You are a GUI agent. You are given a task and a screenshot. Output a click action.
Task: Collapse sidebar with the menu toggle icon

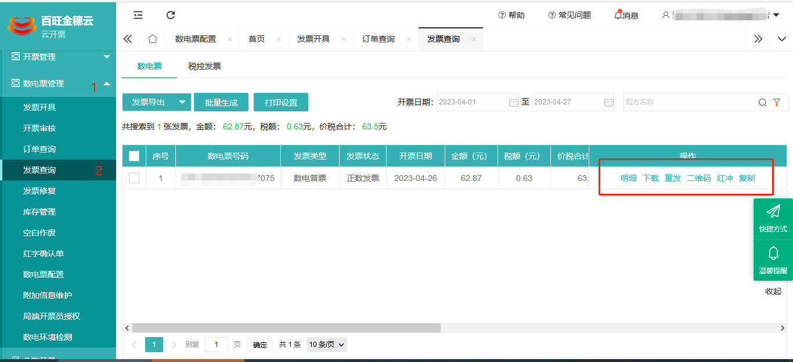138,15
